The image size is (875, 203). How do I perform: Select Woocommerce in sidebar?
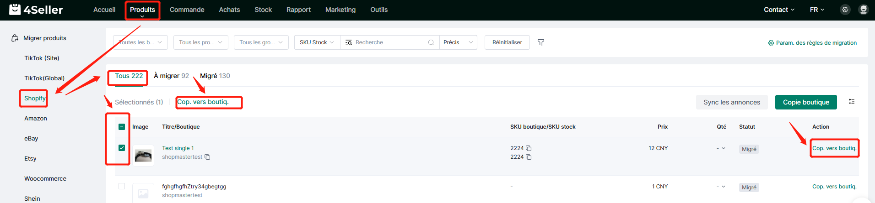(45, 178)
